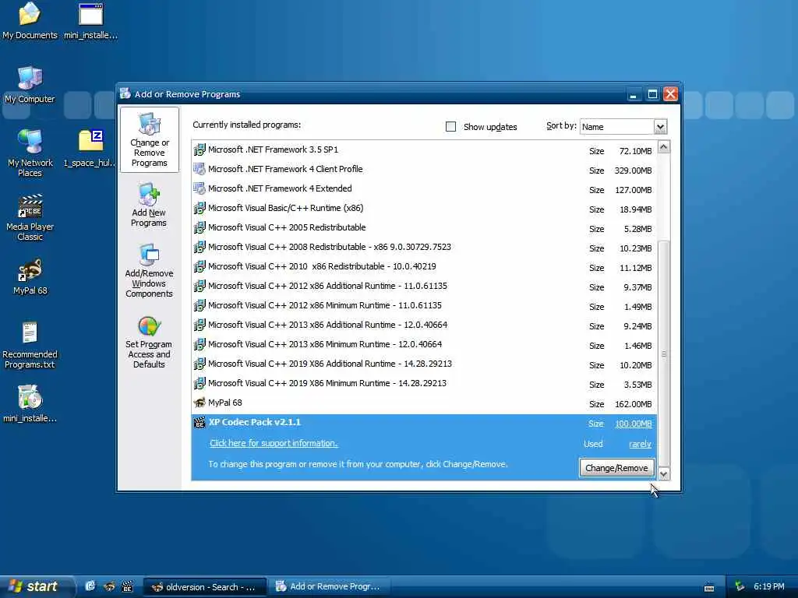This screenshot has width=798, height=598.
Task: Click the 162.00MB size value for MyPal
Action: click(633, 404)
